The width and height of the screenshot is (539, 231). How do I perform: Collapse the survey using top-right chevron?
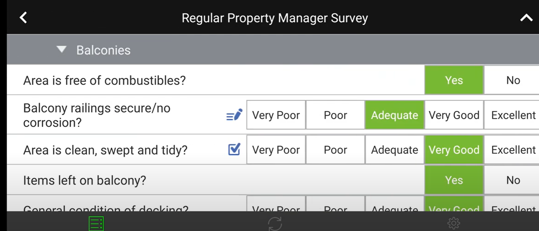526,18
